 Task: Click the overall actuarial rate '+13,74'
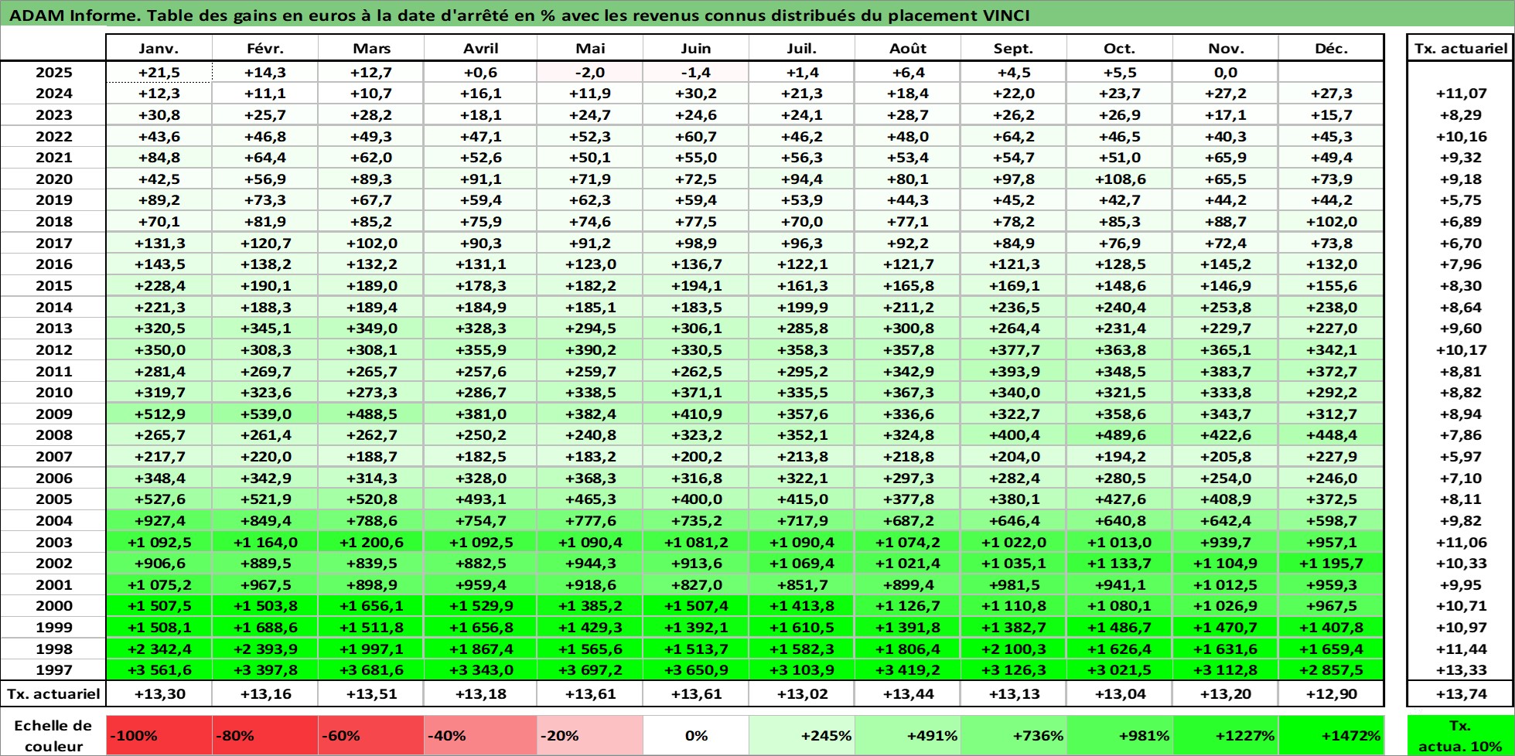pos(1460,693)
